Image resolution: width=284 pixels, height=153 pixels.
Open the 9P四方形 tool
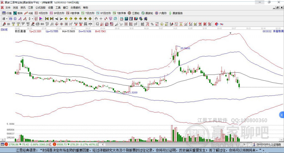tap(57, 13)
